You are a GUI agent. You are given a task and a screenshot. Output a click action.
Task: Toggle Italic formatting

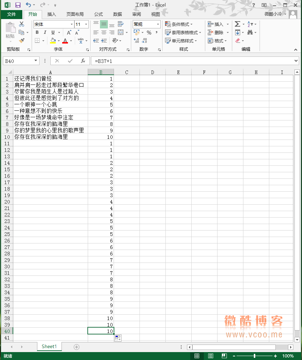(x=45, y=32)
